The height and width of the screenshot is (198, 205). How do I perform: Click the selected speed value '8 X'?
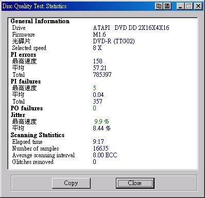click(x=97, y=48)
